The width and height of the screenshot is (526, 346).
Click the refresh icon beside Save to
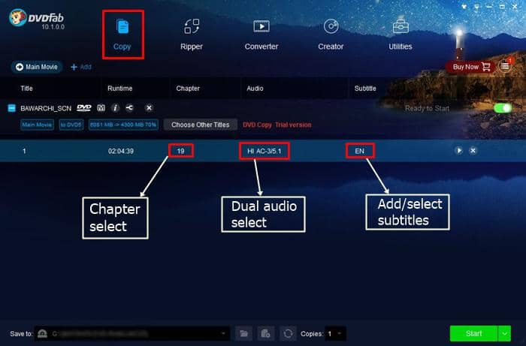tap(288, 333)
